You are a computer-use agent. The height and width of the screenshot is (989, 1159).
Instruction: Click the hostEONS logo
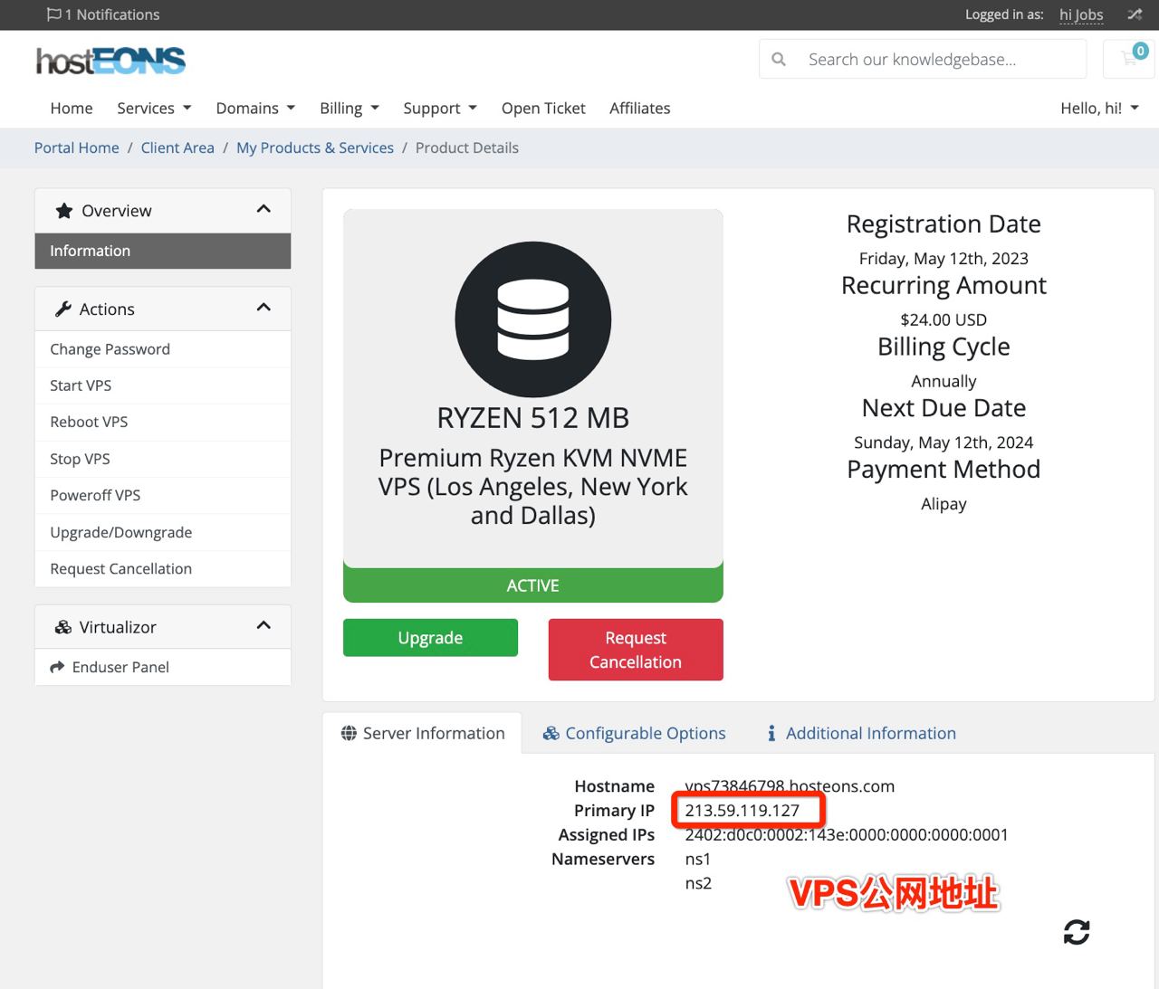(110, 61)
